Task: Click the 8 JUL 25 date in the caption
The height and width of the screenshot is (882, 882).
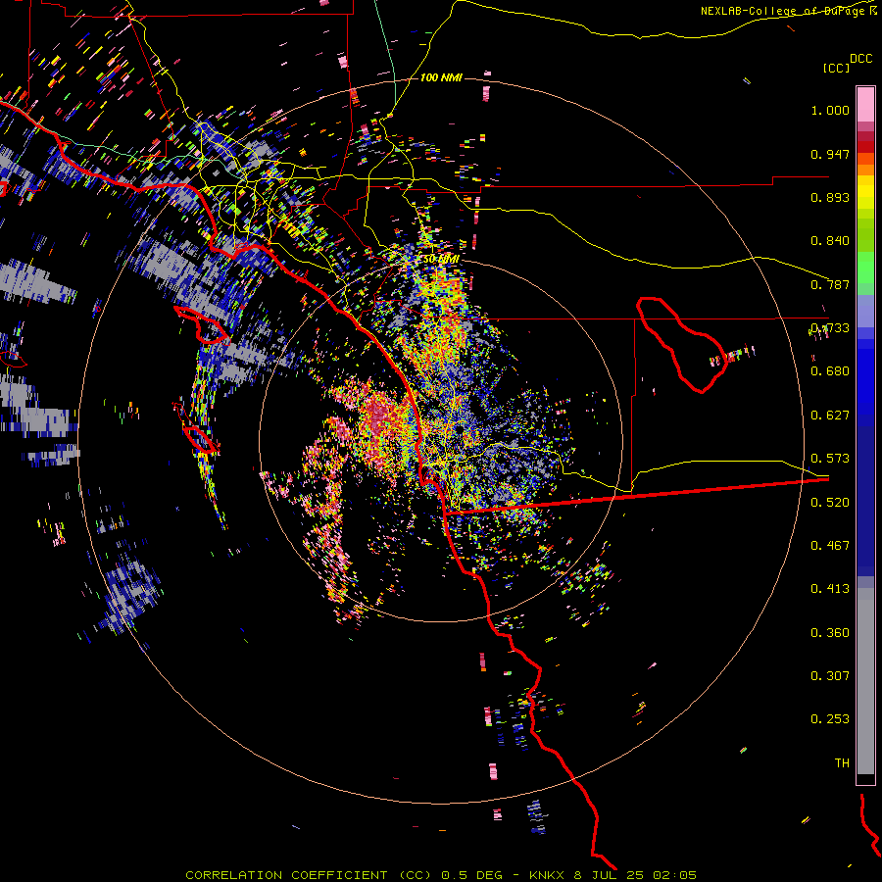Action: 609,875
